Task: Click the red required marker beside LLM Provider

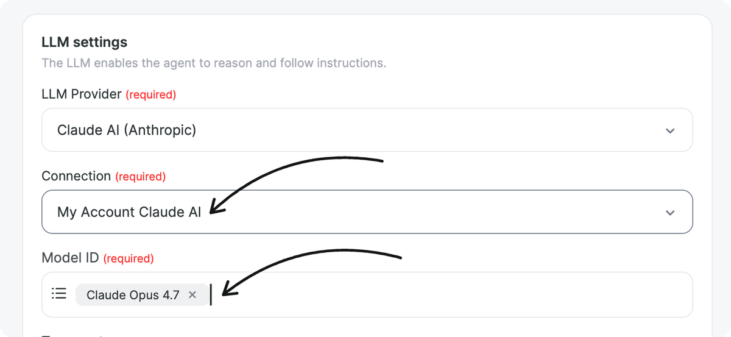Action: pos(150,95)
